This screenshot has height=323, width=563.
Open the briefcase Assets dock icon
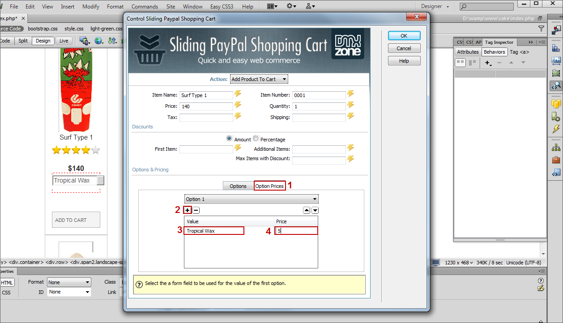click(x=556, y=160)
